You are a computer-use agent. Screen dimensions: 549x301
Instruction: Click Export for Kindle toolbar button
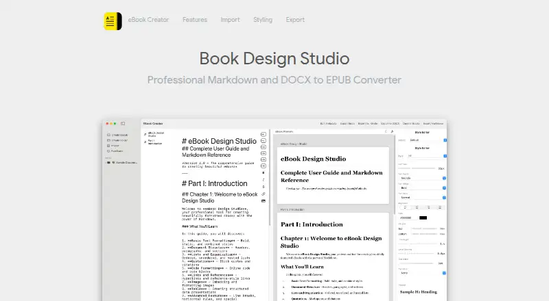tap(368, 124)
